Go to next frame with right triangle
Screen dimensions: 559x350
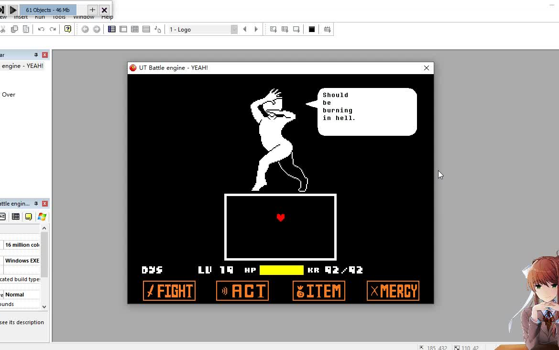coord(256,29)
